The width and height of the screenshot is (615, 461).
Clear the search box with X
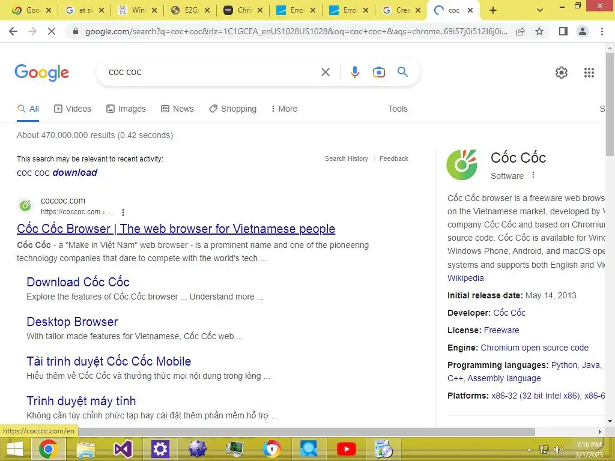pos(325,72)
